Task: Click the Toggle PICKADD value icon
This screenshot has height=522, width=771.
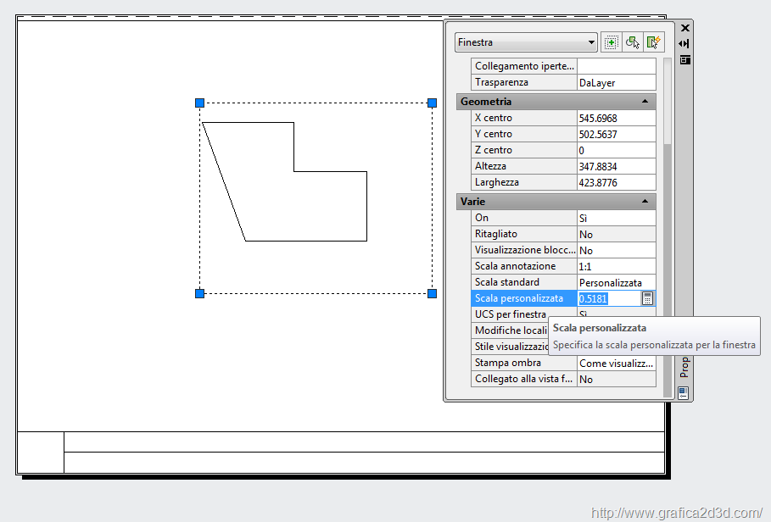Action: coord(611,42)
